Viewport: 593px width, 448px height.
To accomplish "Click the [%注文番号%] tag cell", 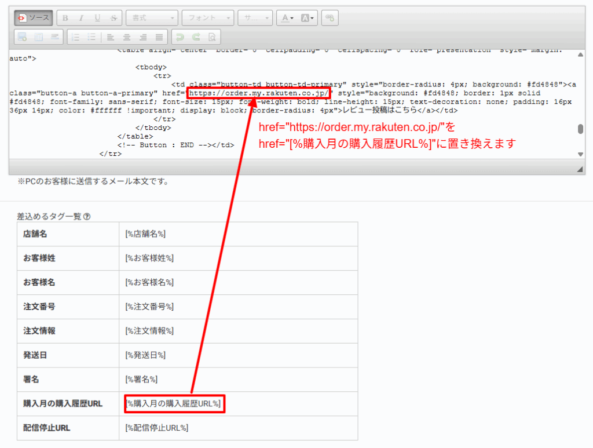I will (x=238, y=307).
